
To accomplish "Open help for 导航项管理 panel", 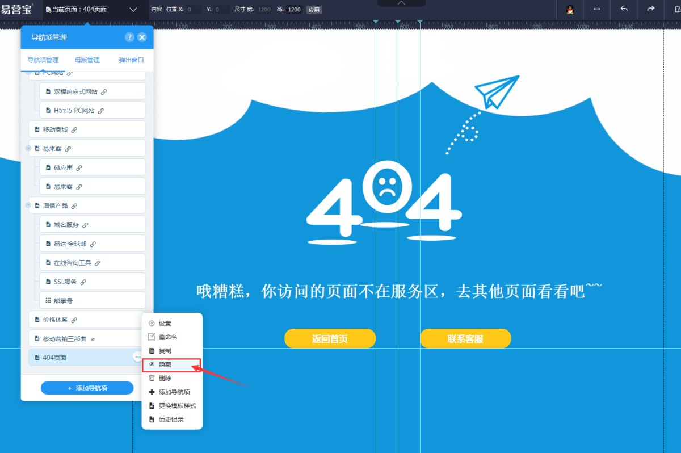I will point(129,37).
